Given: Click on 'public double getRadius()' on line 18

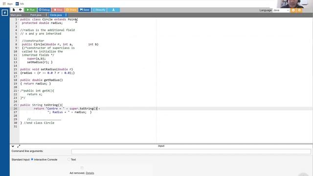Looking at the screenshot, I should (x=41, y=80).
